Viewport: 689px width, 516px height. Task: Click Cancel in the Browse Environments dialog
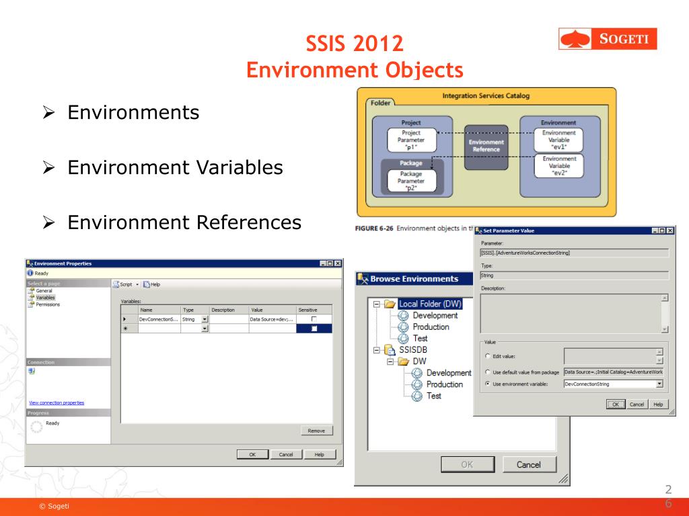[x=529, y=464]
